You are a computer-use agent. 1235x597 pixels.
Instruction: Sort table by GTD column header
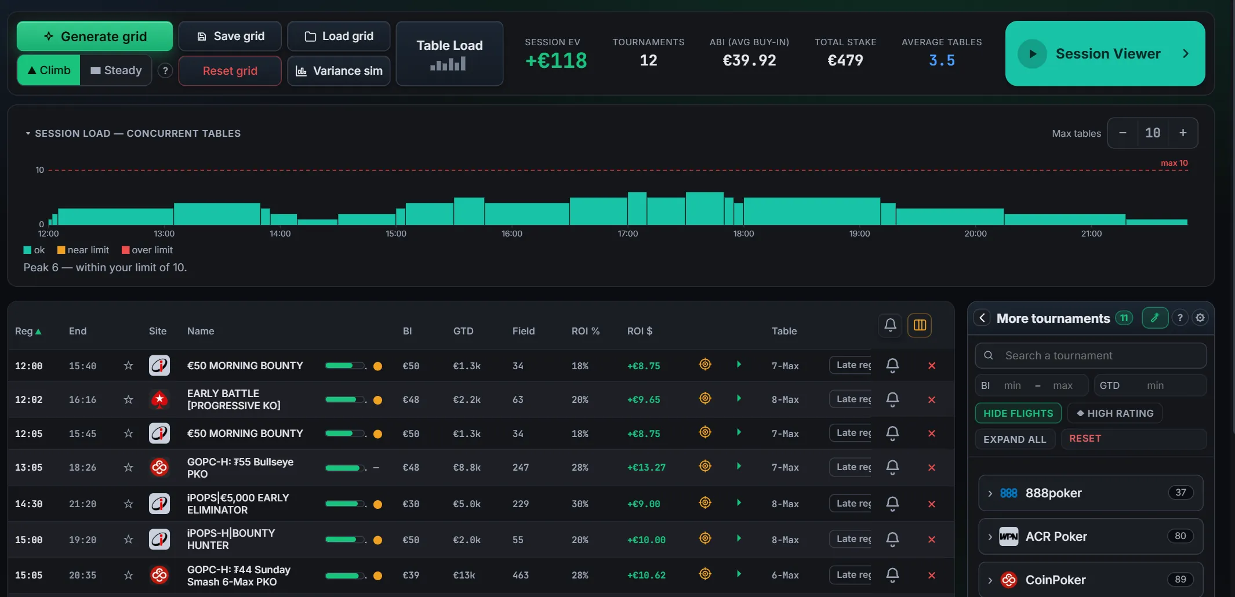pyautogui.click(x=463, y=331)
